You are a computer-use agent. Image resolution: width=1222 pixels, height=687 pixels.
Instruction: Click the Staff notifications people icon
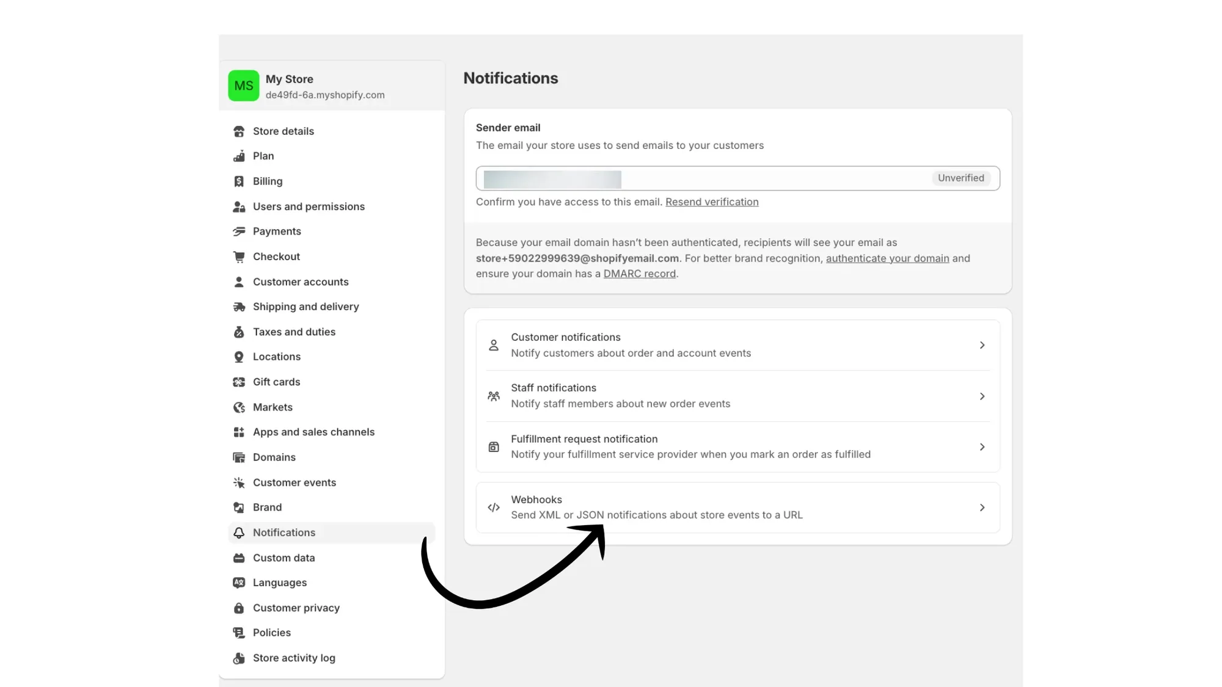(493, 396)
